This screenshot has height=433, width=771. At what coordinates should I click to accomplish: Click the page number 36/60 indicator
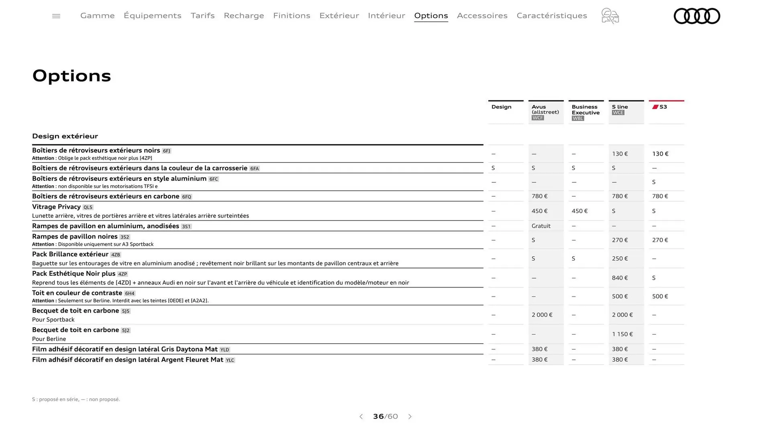(385, 417)
